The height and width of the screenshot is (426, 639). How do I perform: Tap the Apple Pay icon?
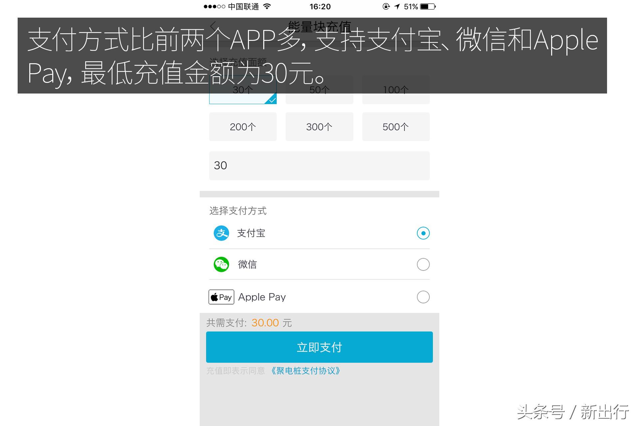point(221,297)
